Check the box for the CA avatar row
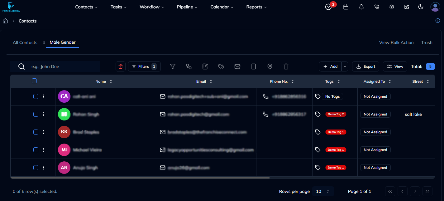The width and height of the screenshot is (444, 201). (x=36, y=96)
